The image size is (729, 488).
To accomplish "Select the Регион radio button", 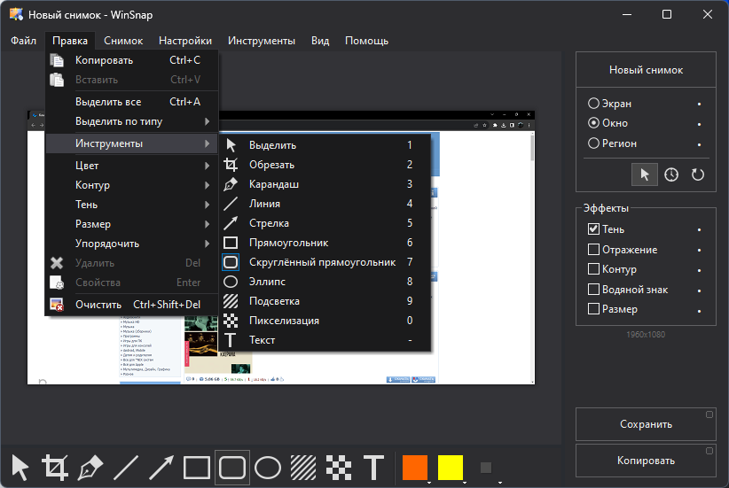I will coord(593,143).
